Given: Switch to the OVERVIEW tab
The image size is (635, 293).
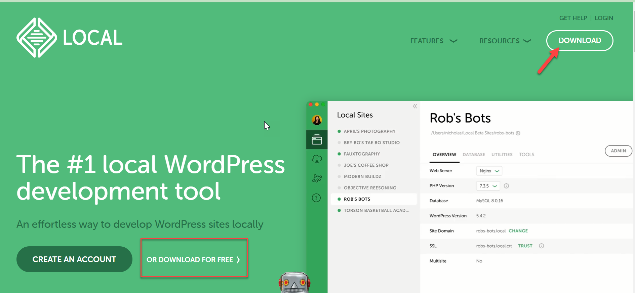Looking at the screenshot, I should tap(444, 155).
